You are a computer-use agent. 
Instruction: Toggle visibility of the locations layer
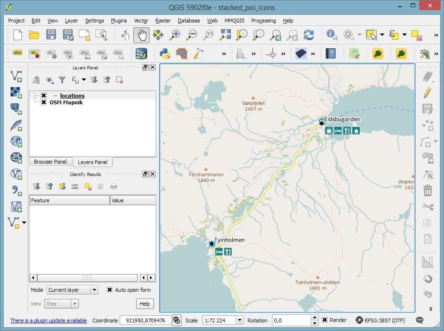43,96
